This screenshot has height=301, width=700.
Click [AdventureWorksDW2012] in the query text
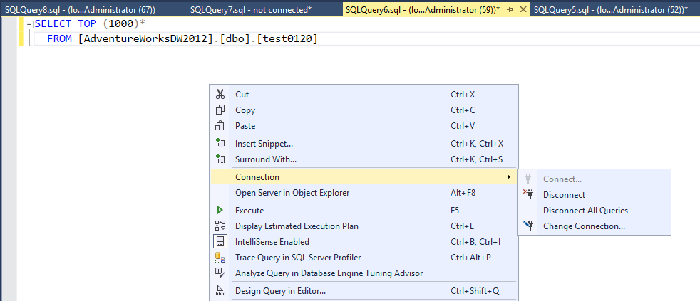144,39
